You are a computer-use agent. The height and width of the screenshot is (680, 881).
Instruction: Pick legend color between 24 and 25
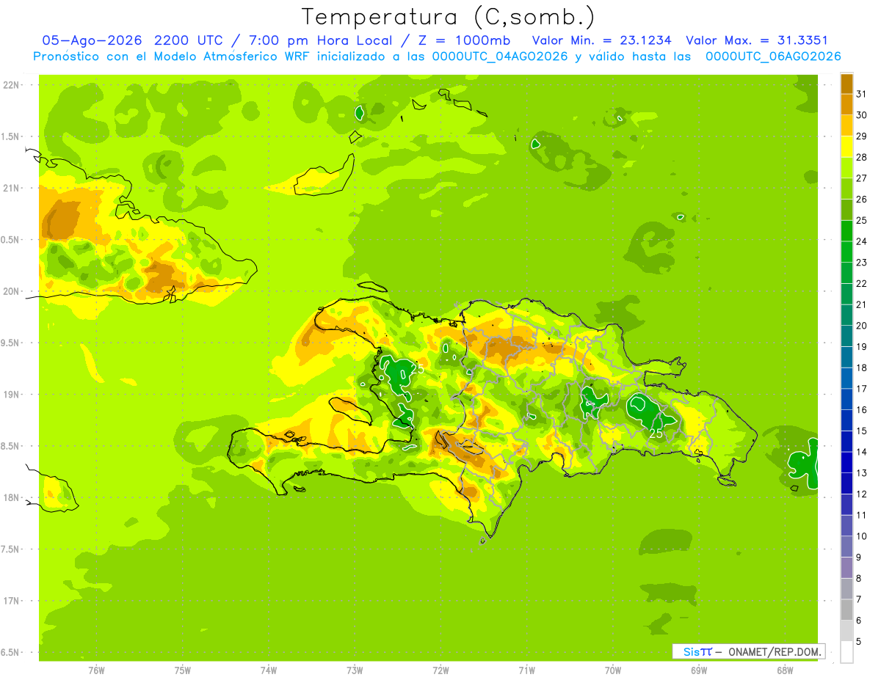coord(846,231)
